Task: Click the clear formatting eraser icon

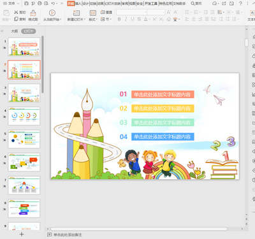Action: pyautogui.click(x=168, y=19)
